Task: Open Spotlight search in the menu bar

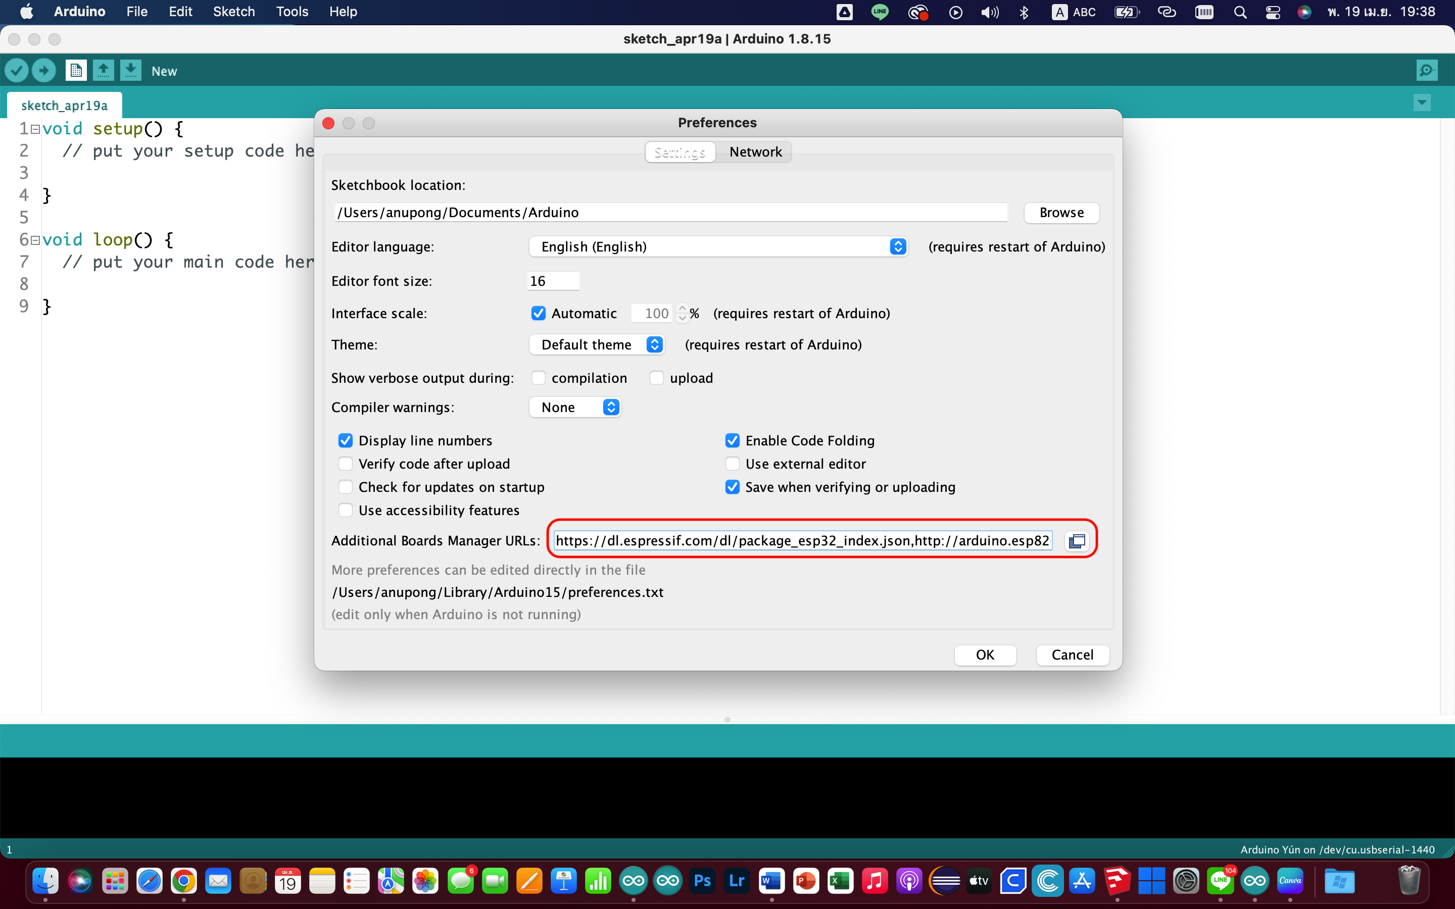Action: [1240, 12]
